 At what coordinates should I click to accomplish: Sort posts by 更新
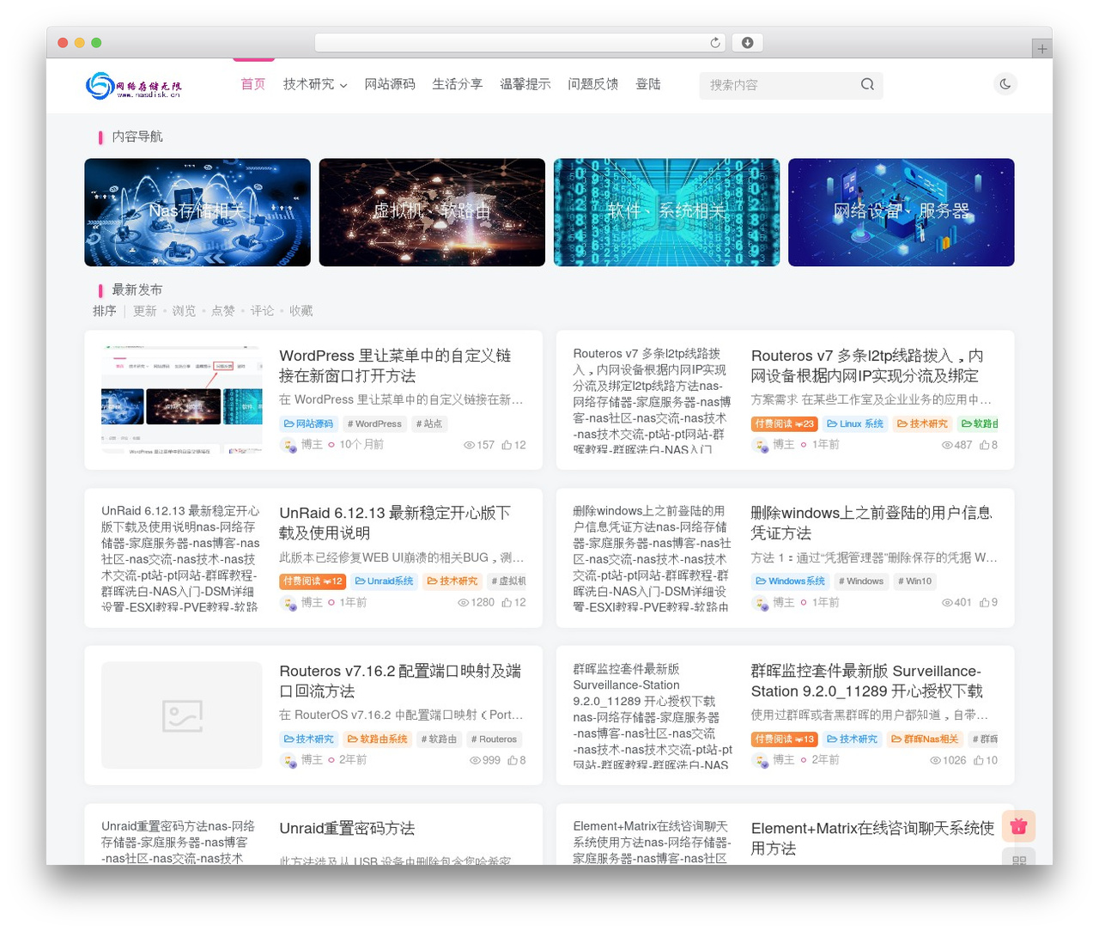(145, 311)
